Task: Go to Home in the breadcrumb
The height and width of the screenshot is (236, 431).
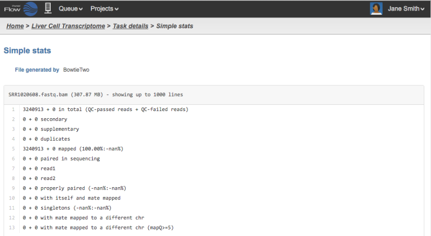Action: (x=15, y=26)
